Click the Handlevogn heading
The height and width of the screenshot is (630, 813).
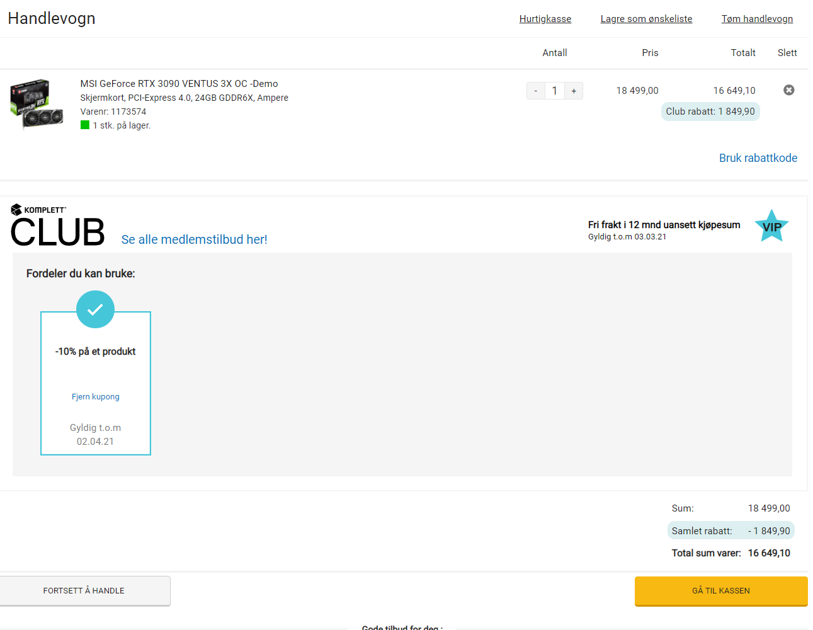(52, 18)
